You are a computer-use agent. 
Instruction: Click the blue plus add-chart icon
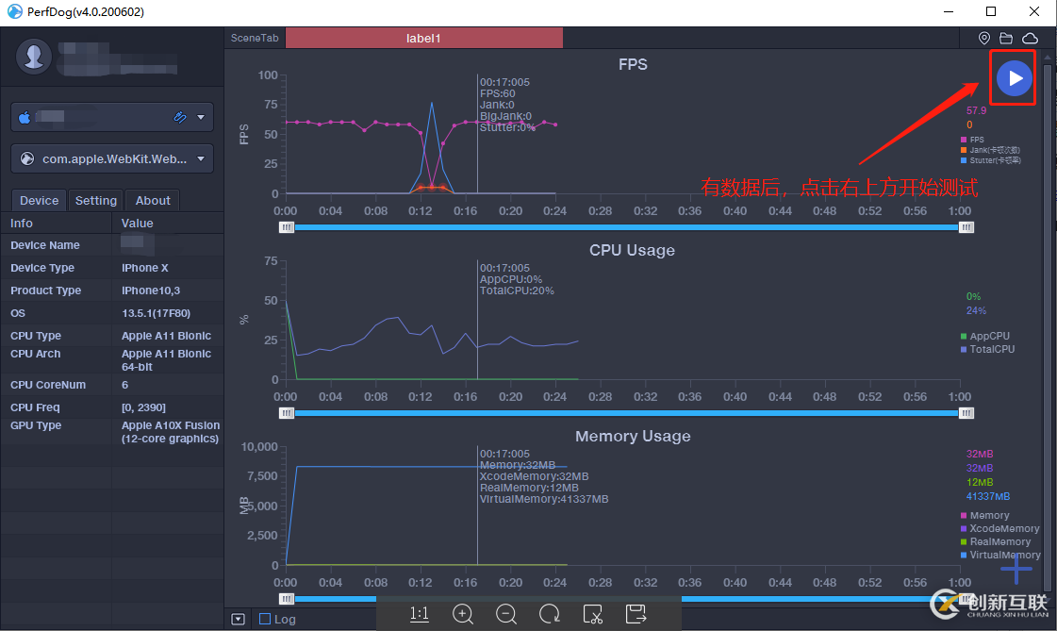click(x=1016, y=571)
